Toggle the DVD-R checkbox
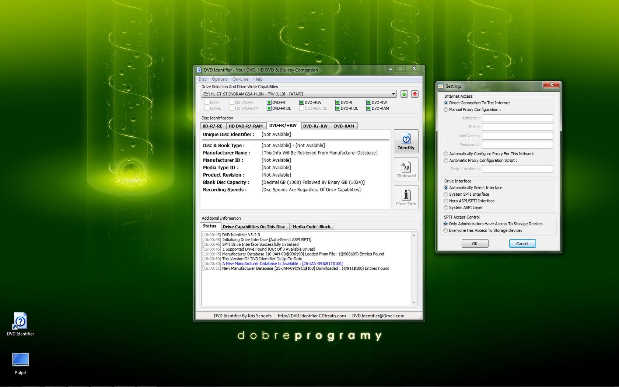619x387 pixels. (338, 102)
